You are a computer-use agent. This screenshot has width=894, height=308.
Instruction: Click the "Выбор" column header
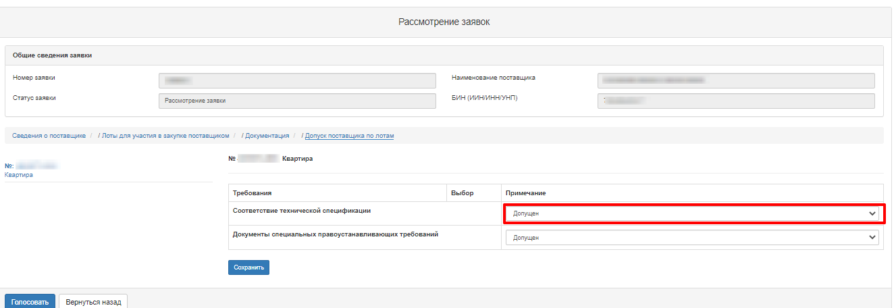[x=463, y=193]
